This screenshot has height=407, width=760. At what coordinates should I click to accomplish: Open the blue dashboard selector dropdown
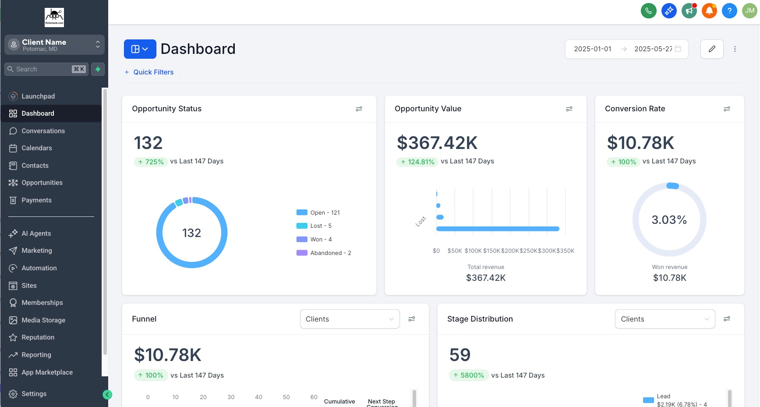tap(140, 49)
